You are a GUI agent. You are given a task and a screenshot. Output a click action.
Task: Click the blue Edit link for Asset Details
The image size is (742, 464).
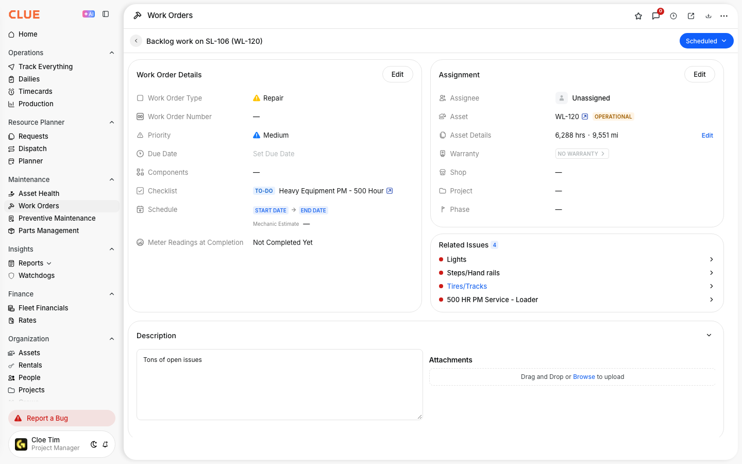pos(707,135)
